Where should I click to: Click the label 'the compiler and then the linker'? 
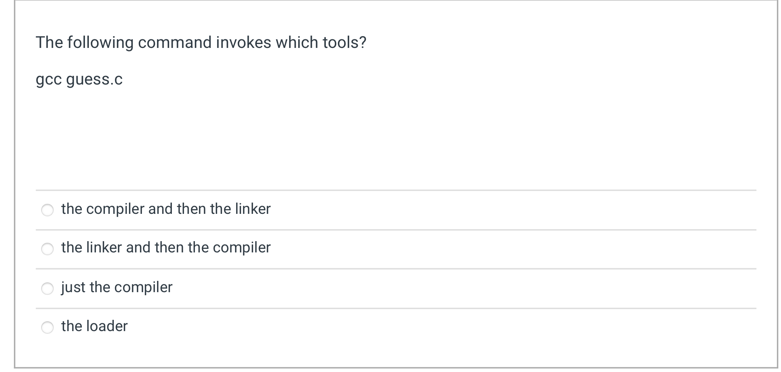point(166,209)
